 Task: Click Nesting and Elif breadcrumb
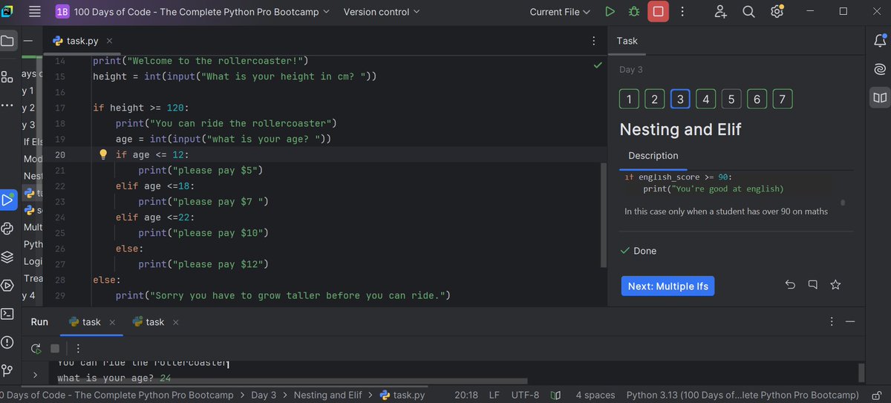point(327,395)
